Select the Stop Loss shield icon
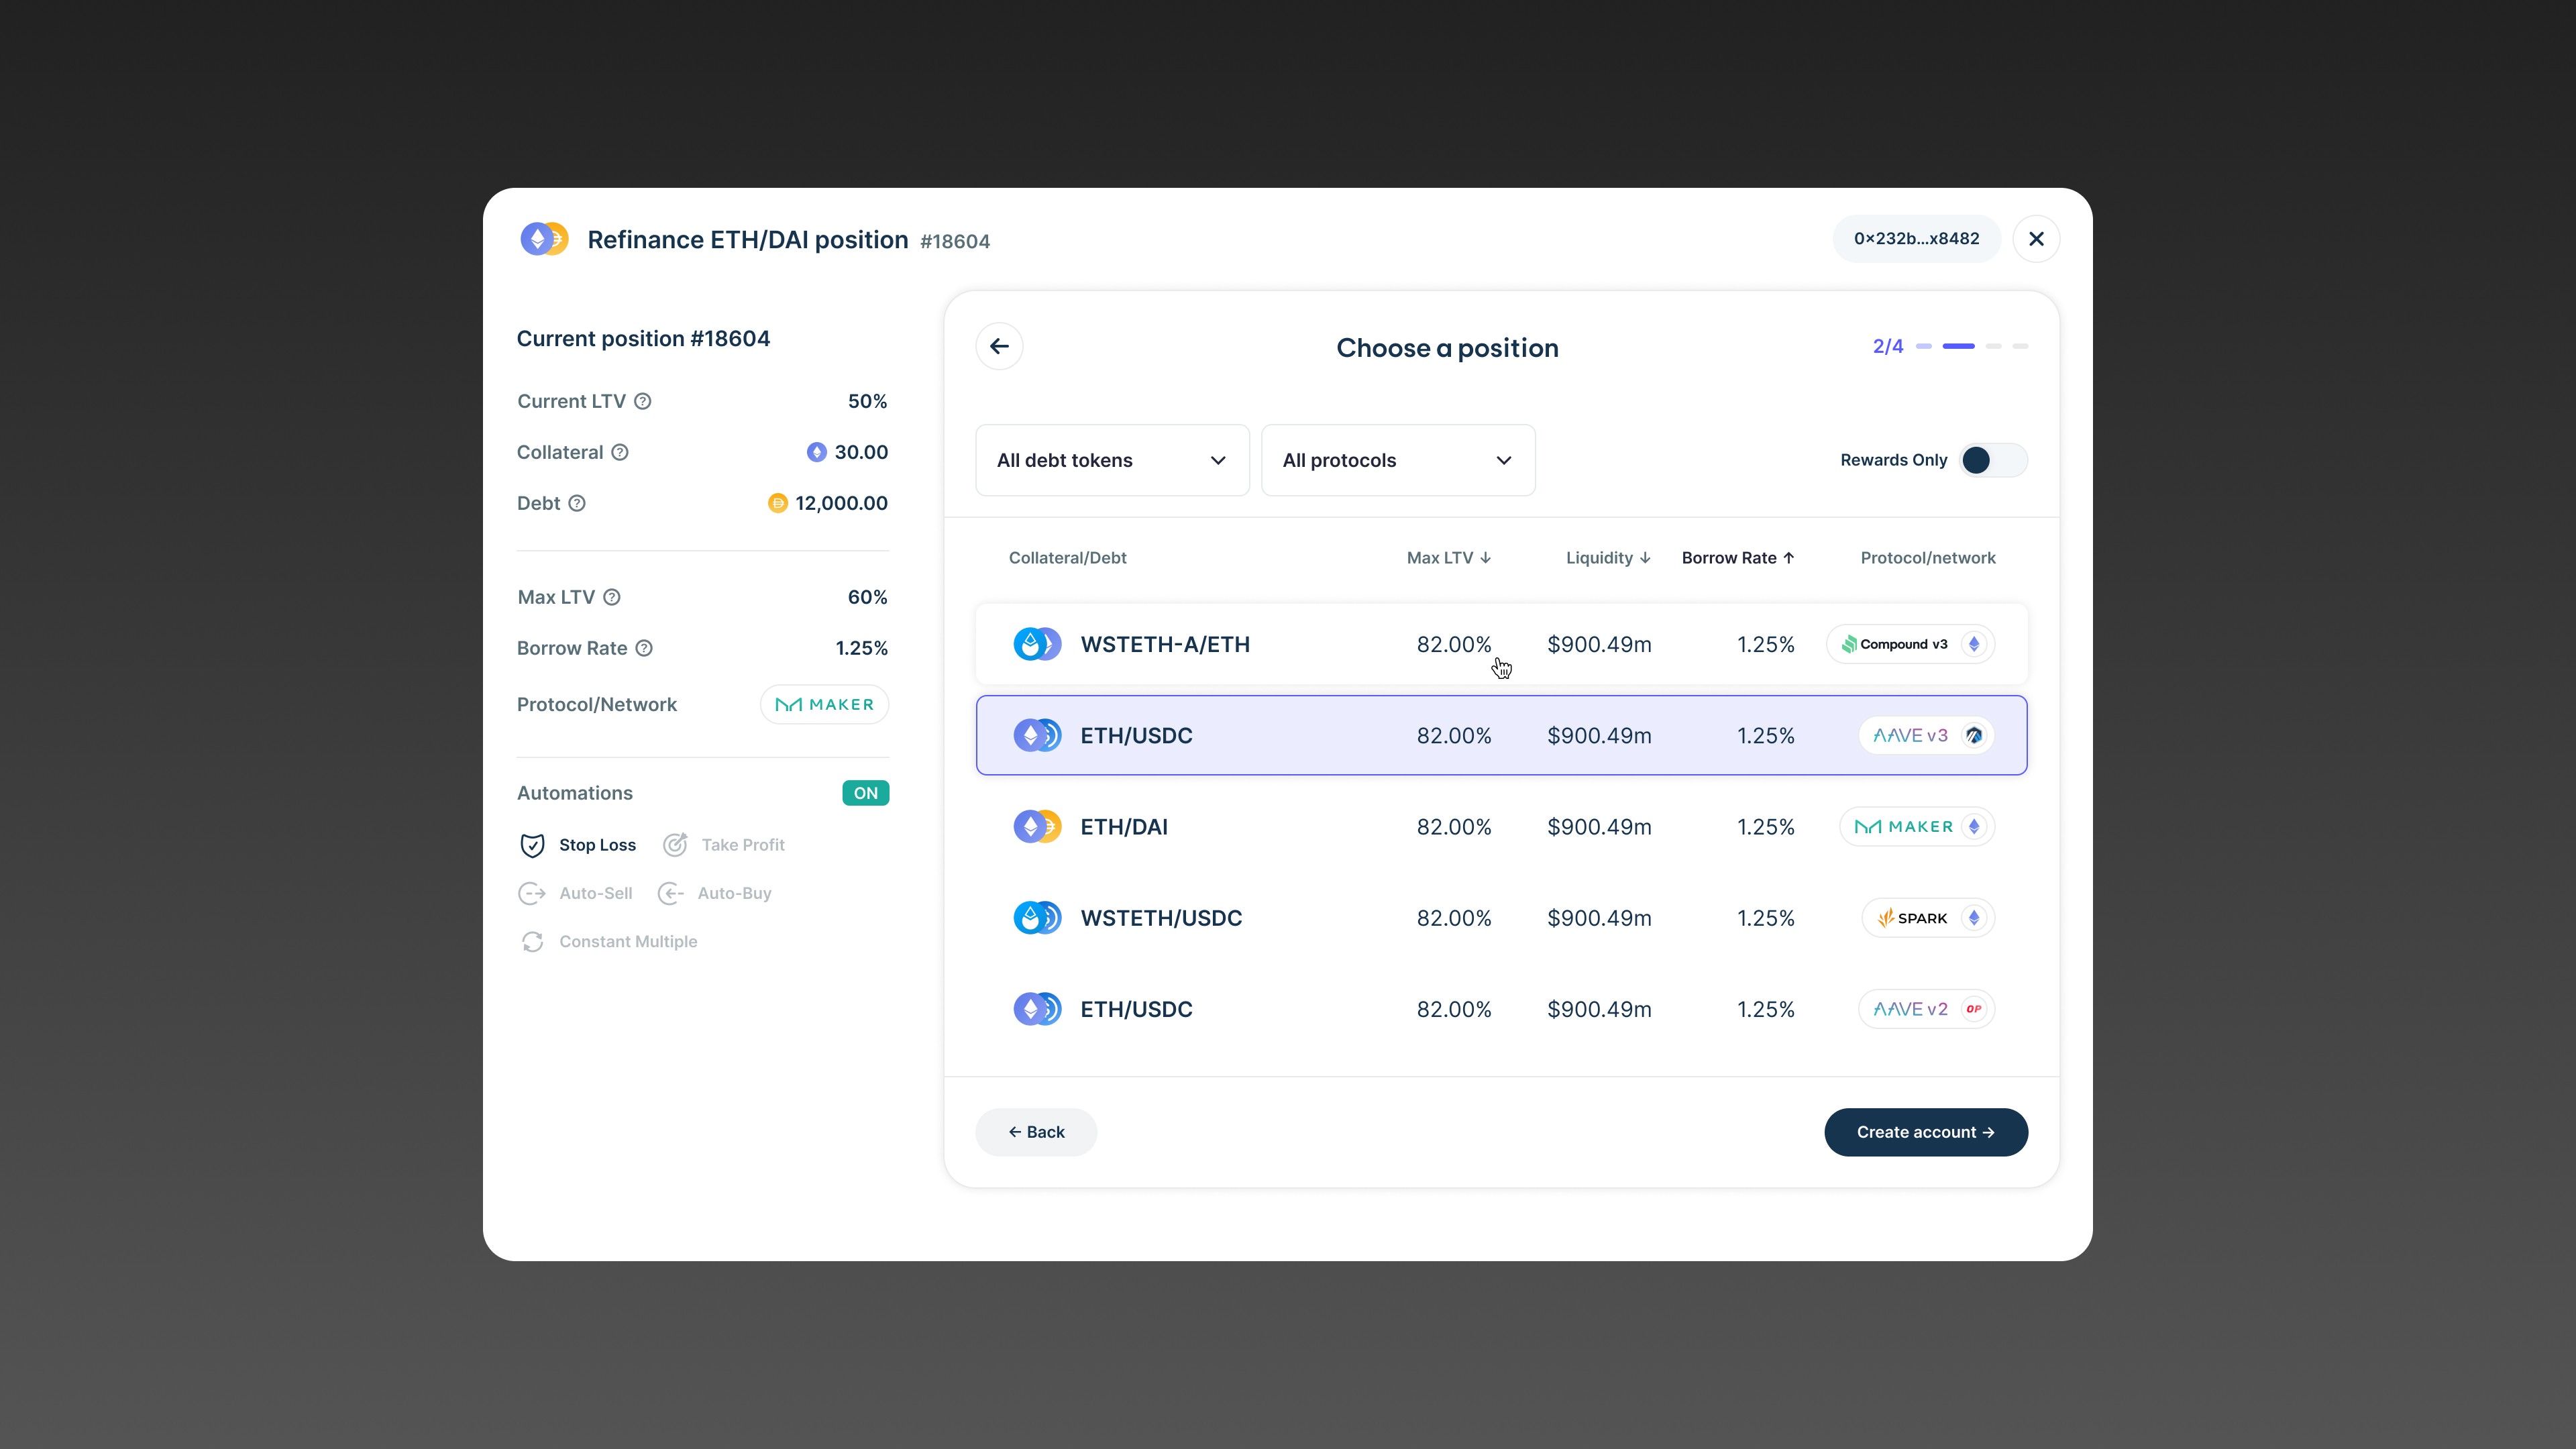Viewport: 2576px width, 1449px height. pyautogui.click(x=532, y=845)
